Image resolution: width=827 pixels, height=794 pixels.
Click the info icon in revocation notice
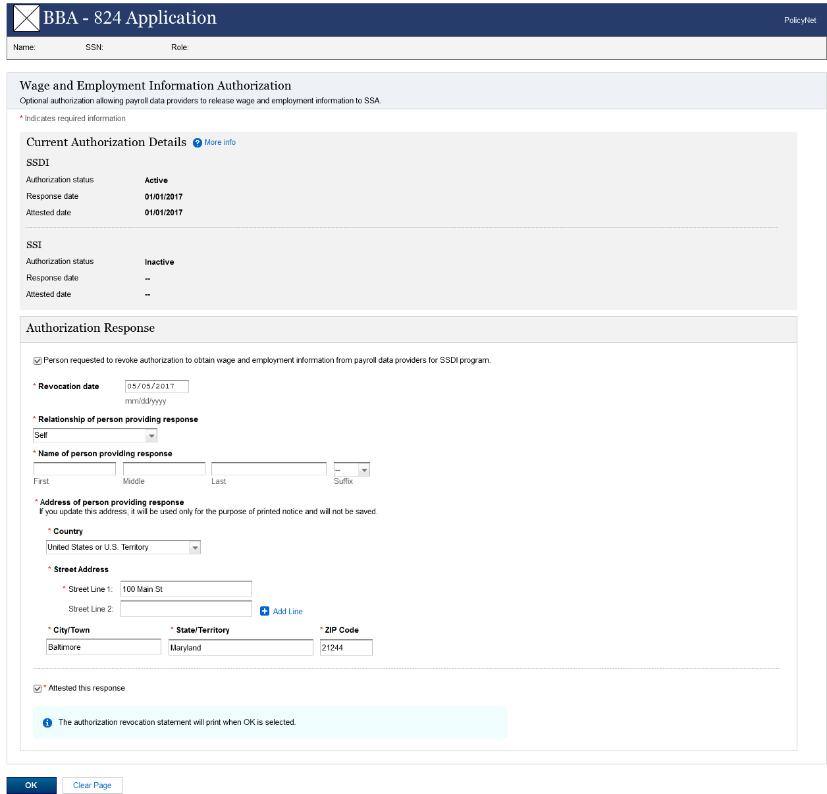click(x=47, y=723)
